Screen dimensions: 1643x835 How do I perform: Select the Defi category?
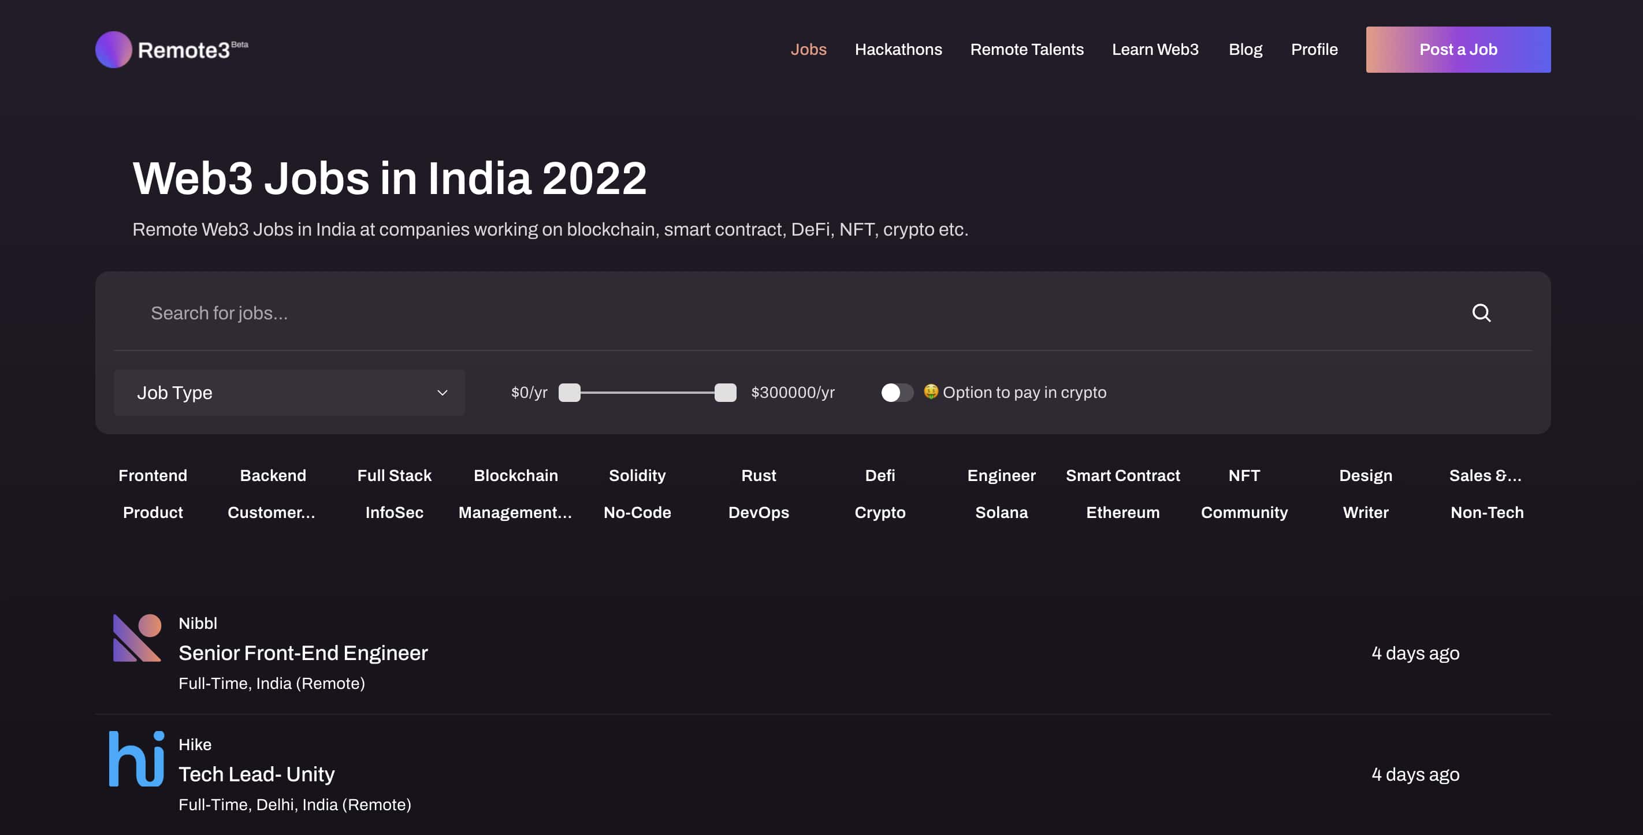(x=879, y=475)
